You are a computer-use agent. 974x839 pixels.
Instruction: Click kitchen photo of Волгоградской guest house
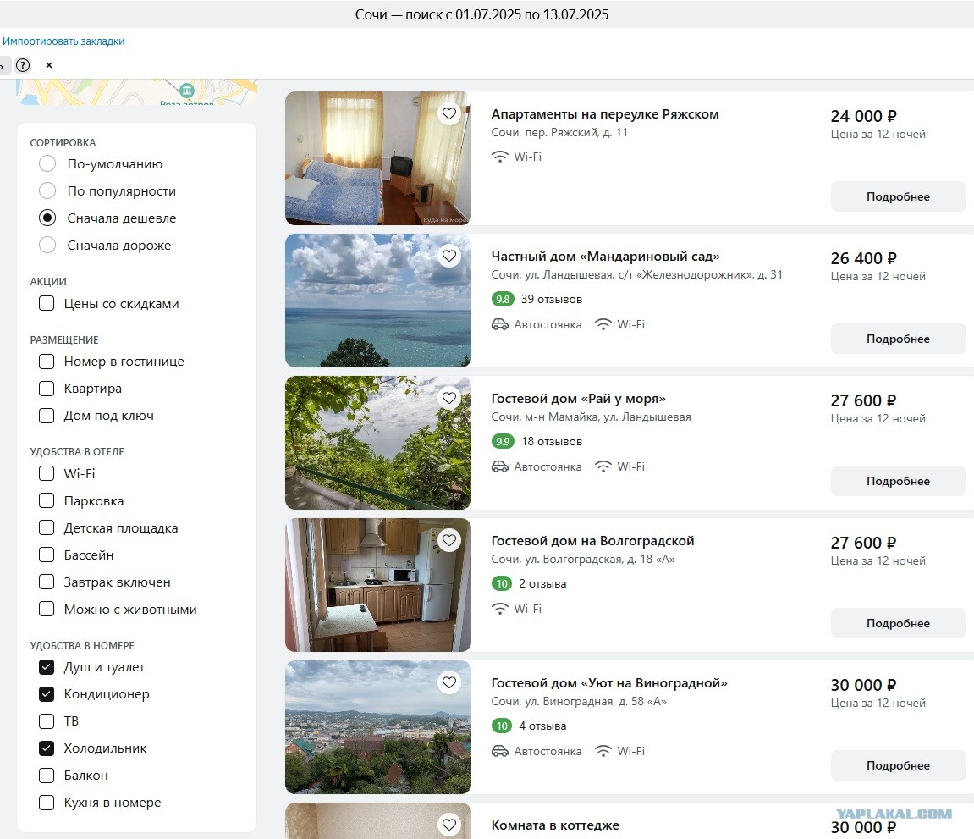pyautogui.click(x=377, y=585)
